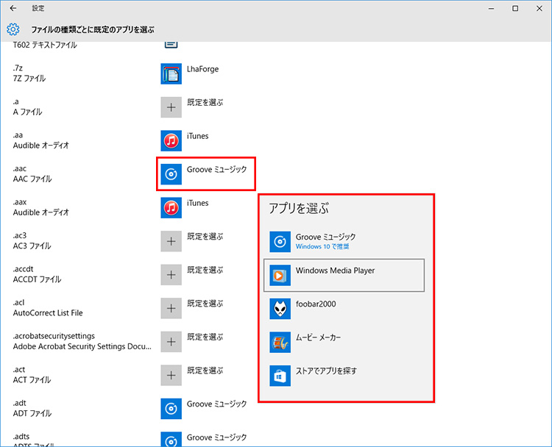Maximize the Settings window
This screenshot has height=447, width=552.
coord(515,8)
